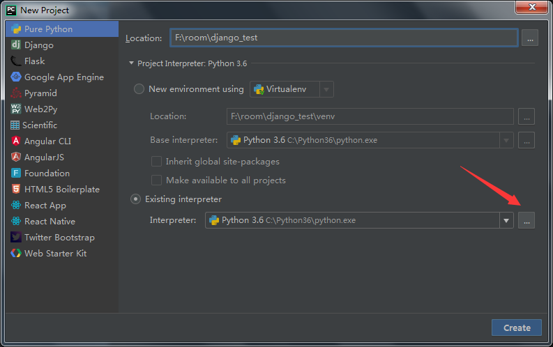This screenshot has width=553, height=347.
Task: Close the New Project dialog
Action: coord(532,7)
